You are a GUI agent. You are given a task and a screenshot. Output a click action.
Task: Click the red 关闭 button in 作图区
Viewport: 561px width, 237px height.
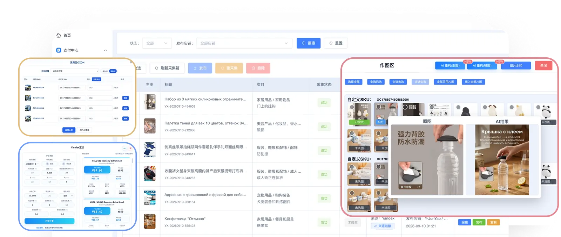(x=543, y=66)
